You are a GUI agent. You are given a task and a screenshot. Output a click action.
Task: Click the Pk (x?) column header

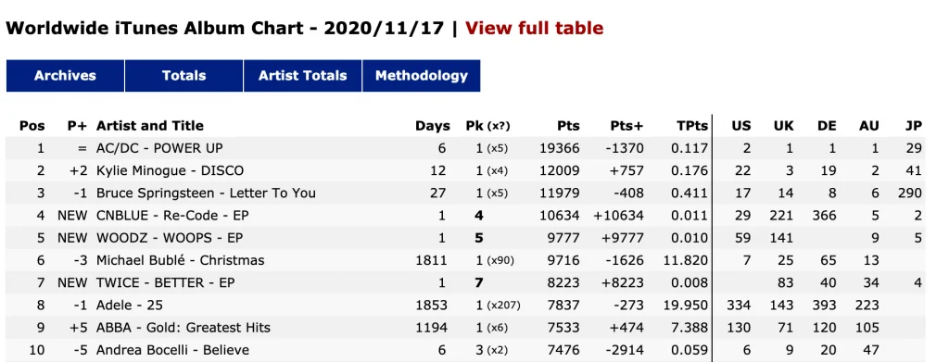487,126
